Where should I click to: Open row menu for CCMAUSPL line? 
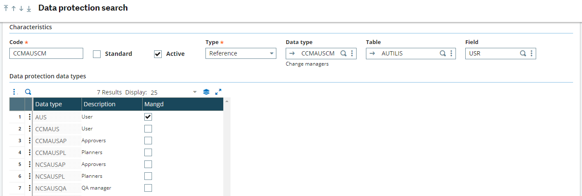tap(29, 152)
